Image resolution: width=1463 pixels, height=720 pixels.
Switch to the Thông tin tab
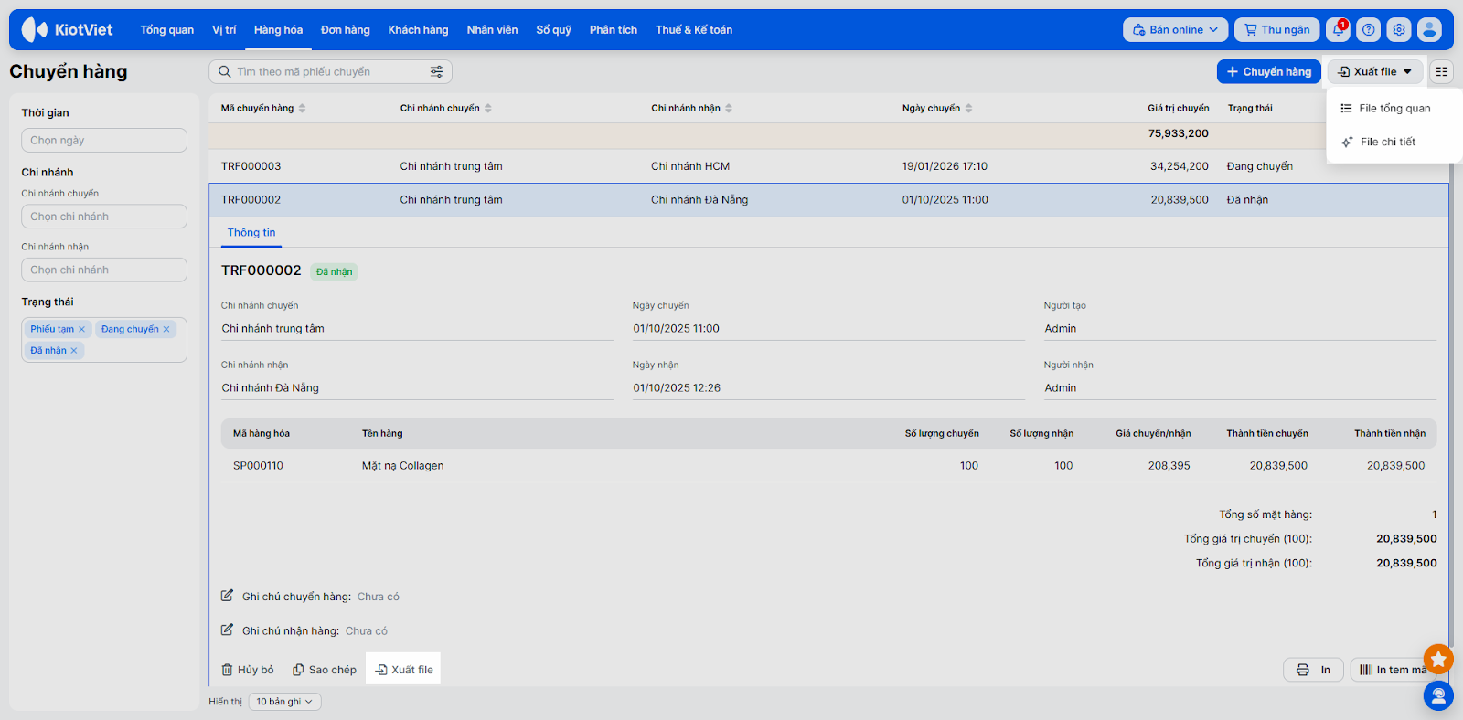point(251,233)
